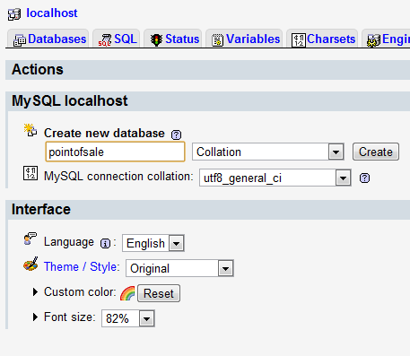410x356 pixels.
Task: Click the Databases tab icon
Action: [20, 40]
